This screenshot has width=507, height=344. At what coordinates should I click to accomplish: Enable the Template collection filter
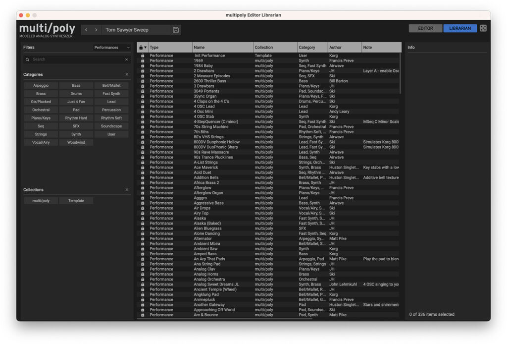(76, 201)
